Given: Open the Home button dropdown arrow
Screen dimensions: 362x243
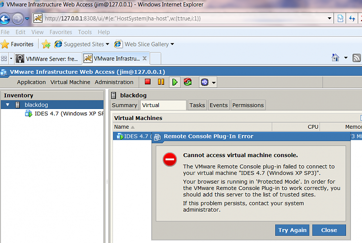Looking at the screenshot, I should coord(346,58).
